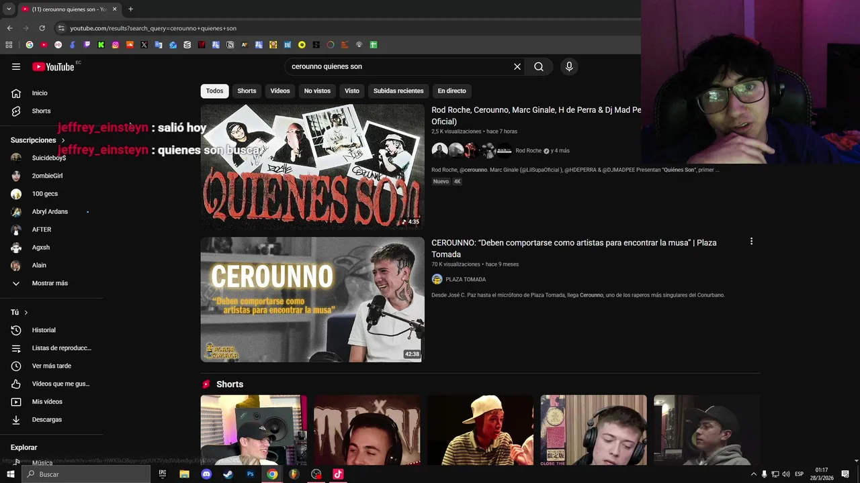Click the magnifier search button
The image size is (860, 483).
point(539,66)
